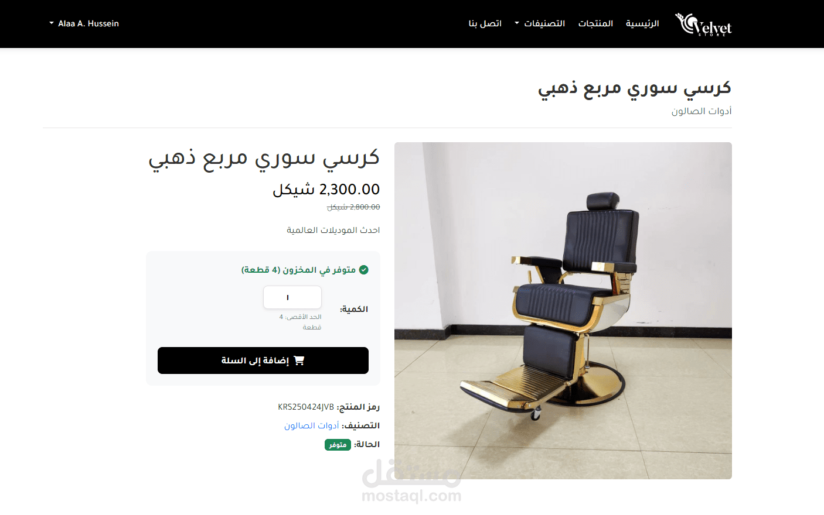Click the golden barber chair product image
Screen dimensions: 824x515
coord(563,311)
